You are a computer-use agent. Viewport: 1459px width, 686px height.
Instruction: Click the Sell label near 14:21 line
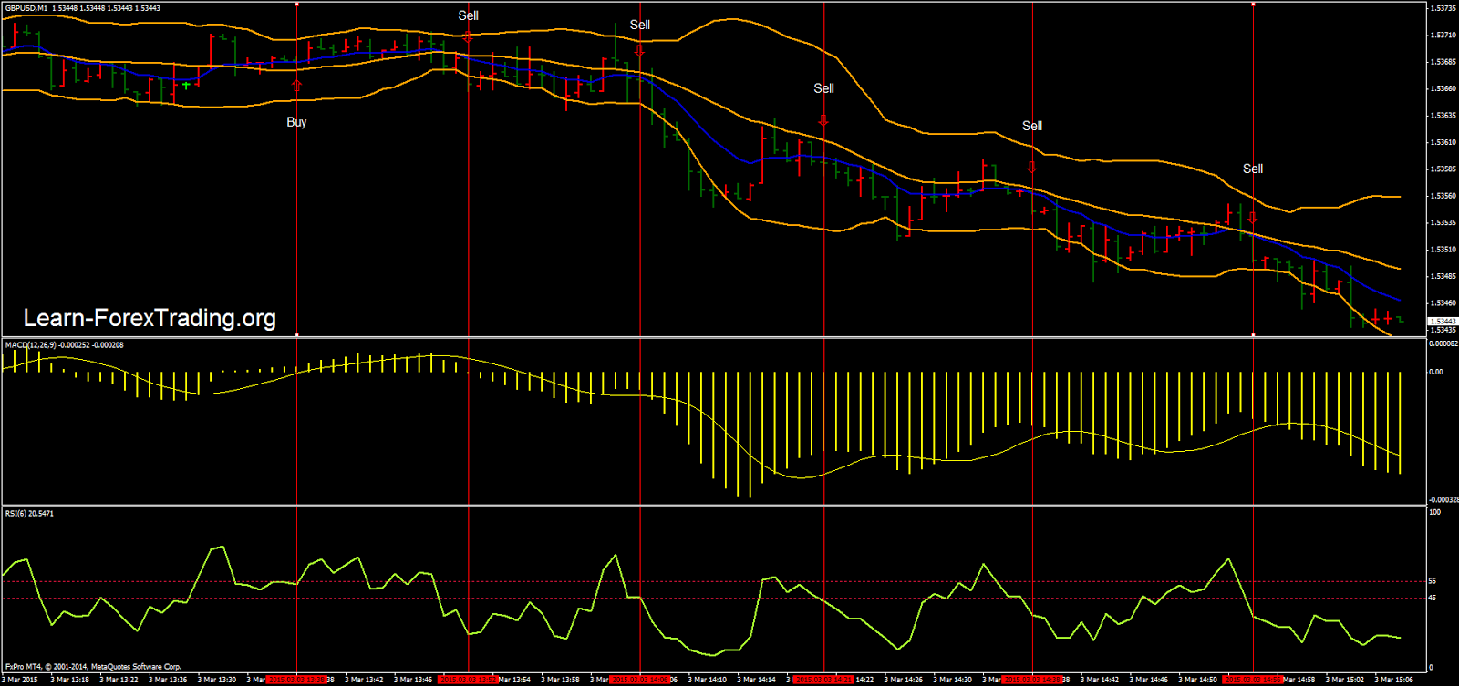point(823,88)
